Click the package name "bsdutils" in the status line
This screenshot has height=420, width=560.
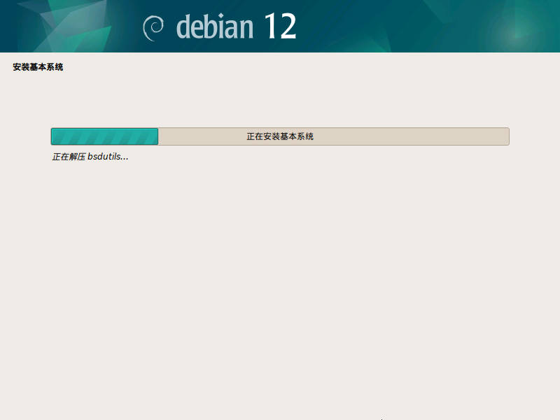[x=108, y=157]
